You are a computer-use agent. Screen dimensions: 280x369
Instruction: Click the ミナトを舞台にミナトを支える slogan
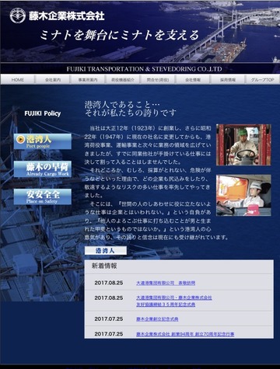click(x=120, y=35)
